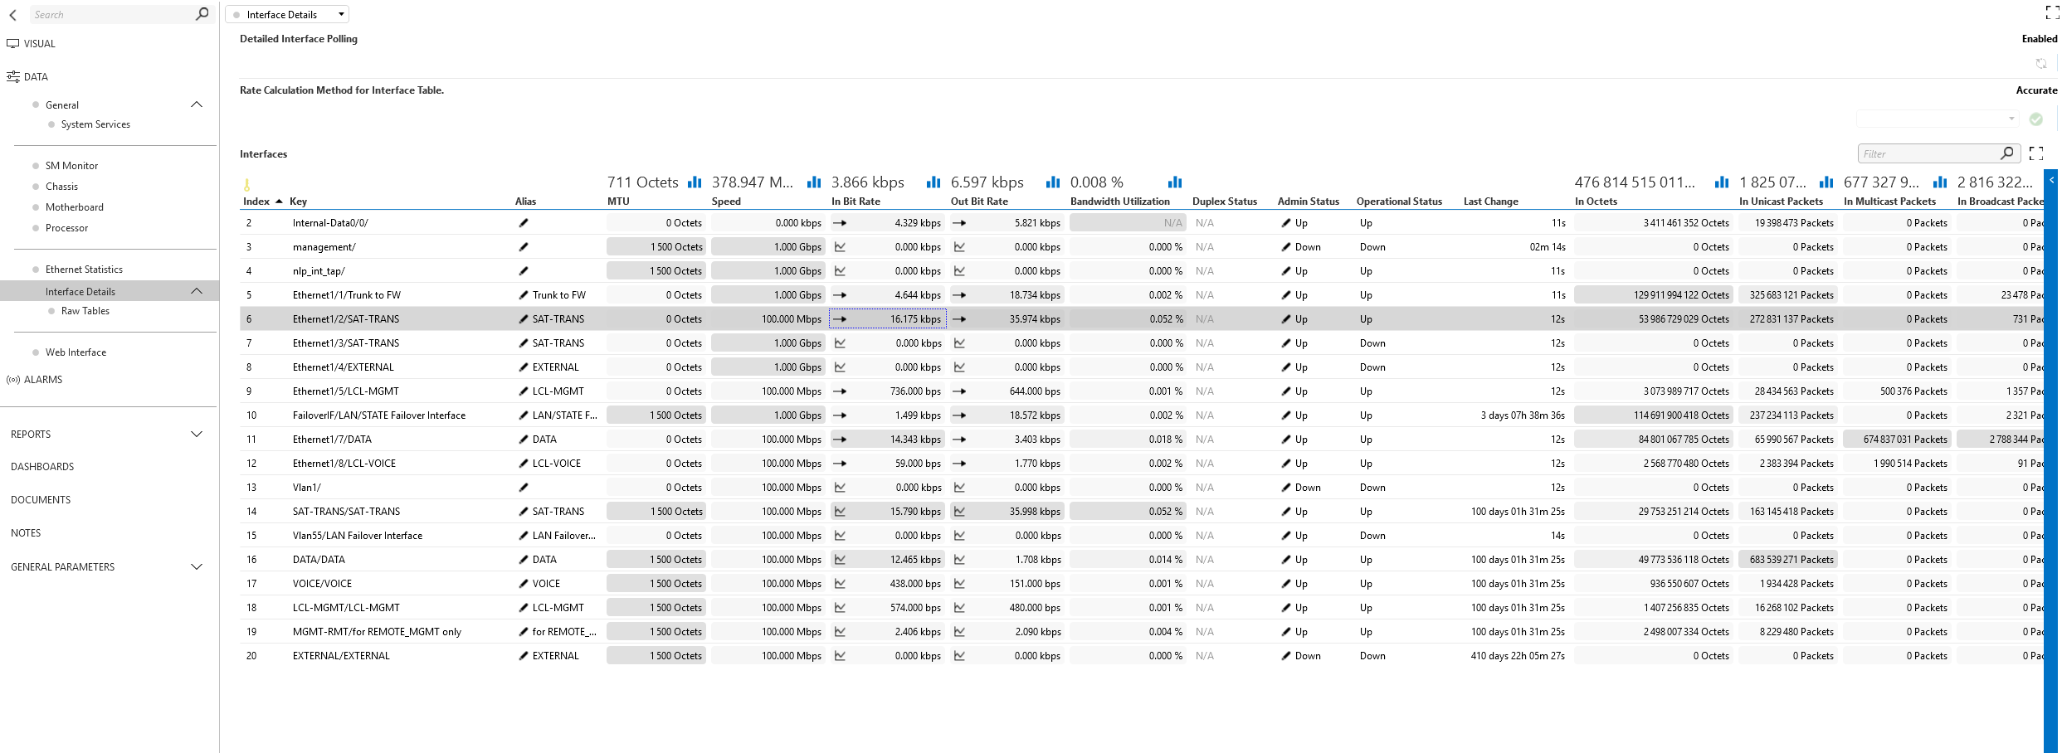2062x753 pixels.
Task: Click the sidebar Search input field
Action: [112, 14]
